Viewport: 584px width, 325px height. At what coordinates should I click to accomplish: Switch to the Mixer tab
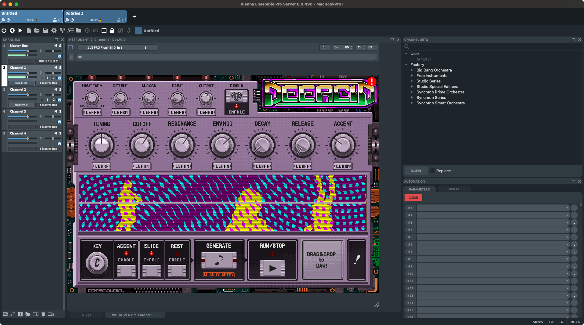click(86, 315)
